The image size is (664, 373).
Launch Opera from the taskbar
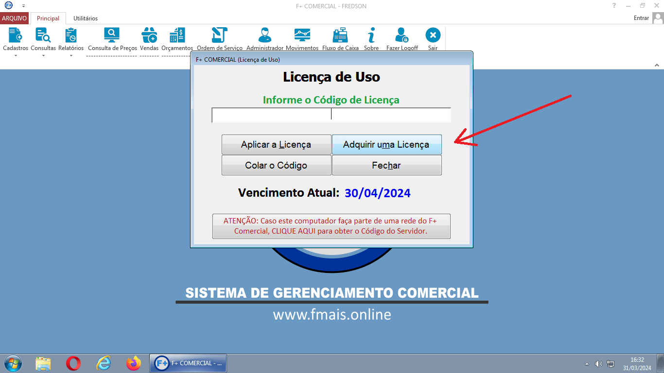click(x=73, y=363)
